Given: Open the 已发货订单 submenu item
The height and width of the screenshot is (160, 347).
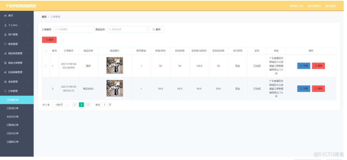Looking at the screenshot, I should click(17, 108).
